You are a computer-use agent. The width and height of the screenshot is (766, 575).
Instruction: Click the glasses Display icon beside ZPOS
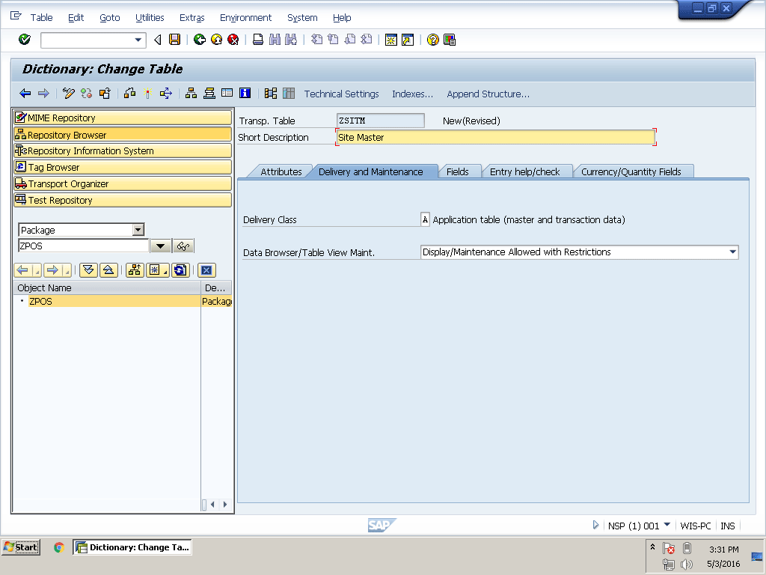[183, 246]
